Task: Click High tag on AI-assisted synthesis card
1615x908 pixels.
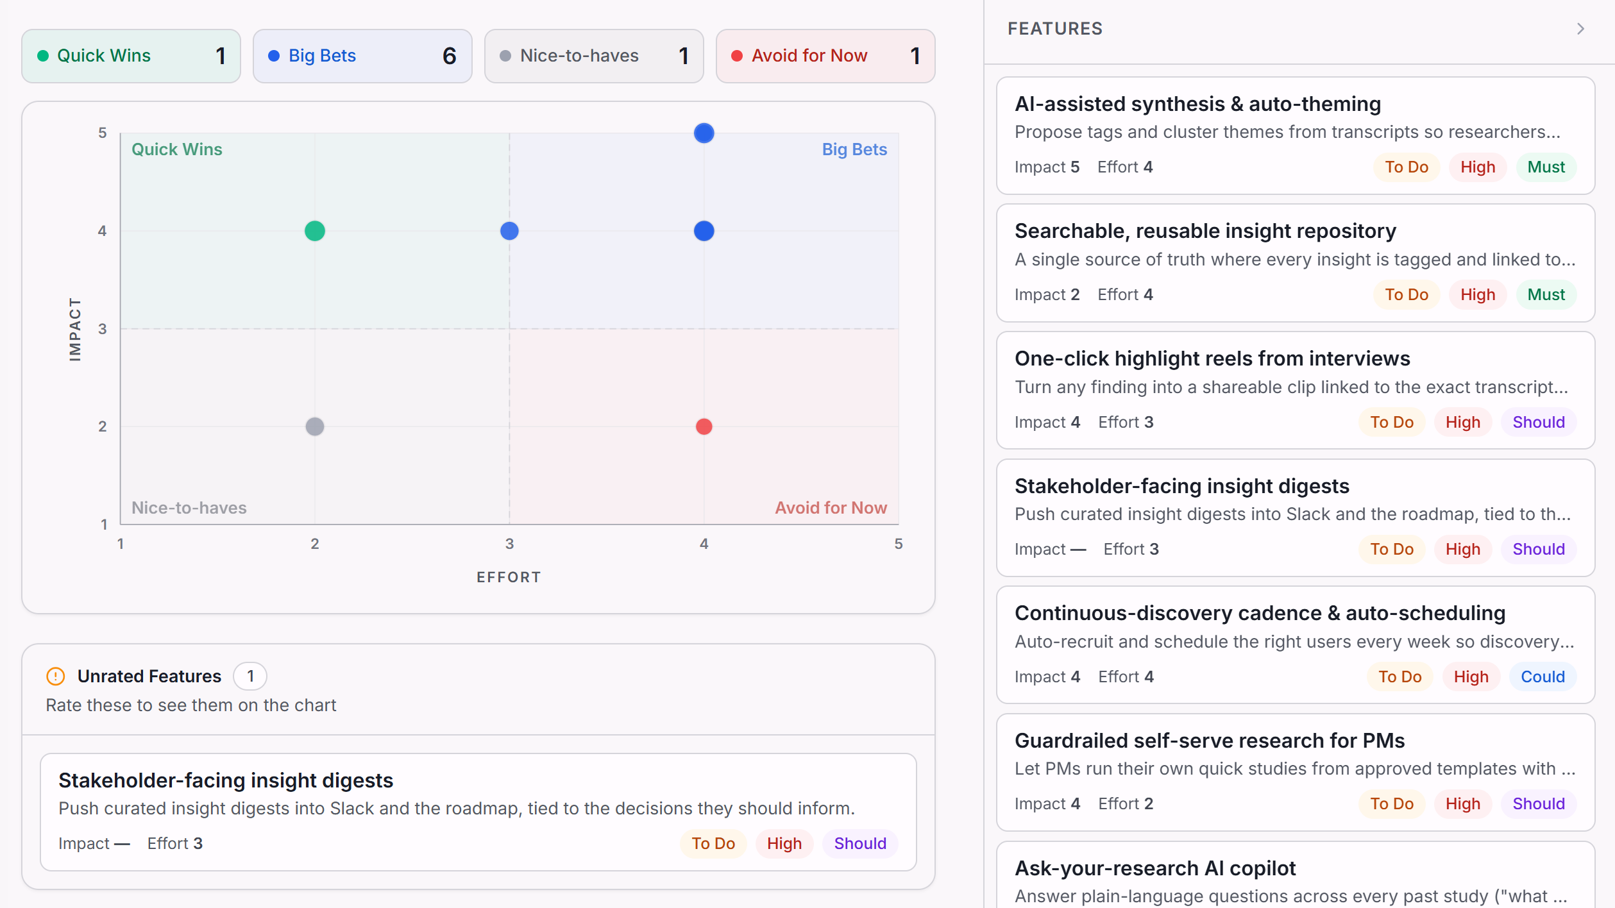Action: (1478, 167)
